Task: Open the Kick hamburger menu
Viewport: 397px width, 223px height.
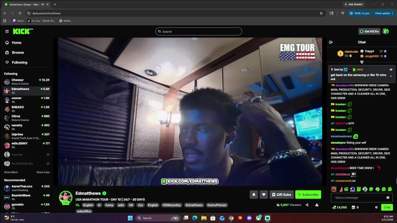Action: click(7, 31)
